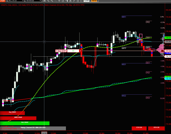Viewport: 171px width, 134px height.
Task: Click the zoom out magnifier icon
Action: click(56, 1)
